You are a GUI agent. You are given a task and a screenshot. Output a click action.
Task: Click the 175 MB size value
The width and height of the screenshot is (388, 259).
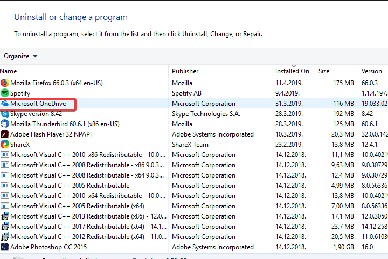click(343, 83)
